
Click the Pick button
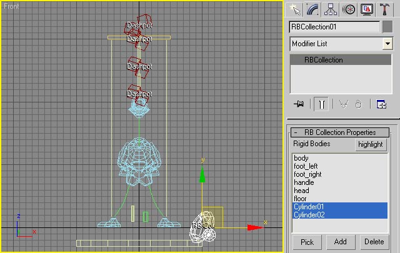307,242
